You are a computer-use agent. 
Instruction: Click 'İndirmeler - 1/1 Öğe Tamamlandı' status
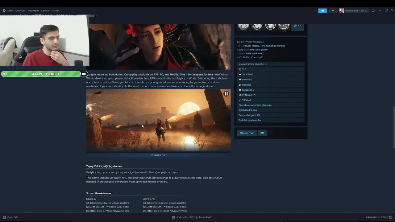click(x=194, y=217)
